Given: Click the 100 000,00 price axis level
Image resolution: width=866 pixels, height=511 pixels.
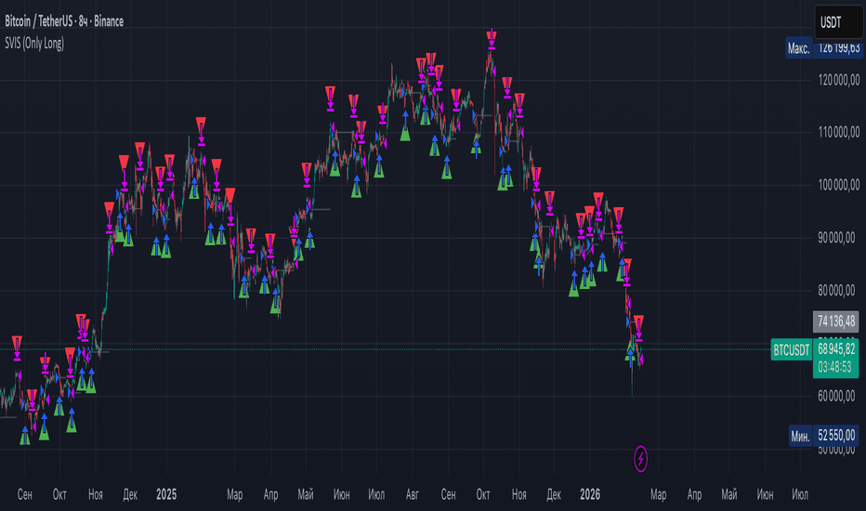Looking at the screenshot, I should (836, 186).
